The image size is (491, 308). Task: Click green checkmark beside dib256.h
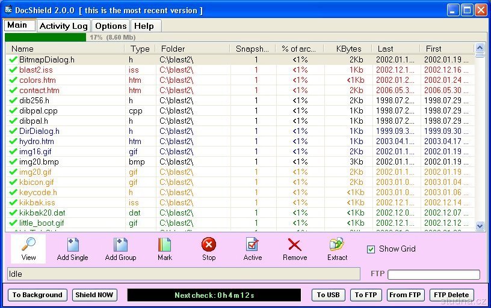click(x=13, y=100)
